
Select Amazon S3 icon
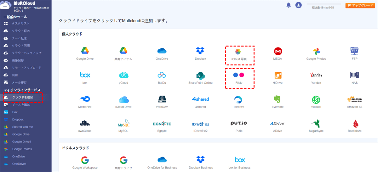click(x=355, y=99)
